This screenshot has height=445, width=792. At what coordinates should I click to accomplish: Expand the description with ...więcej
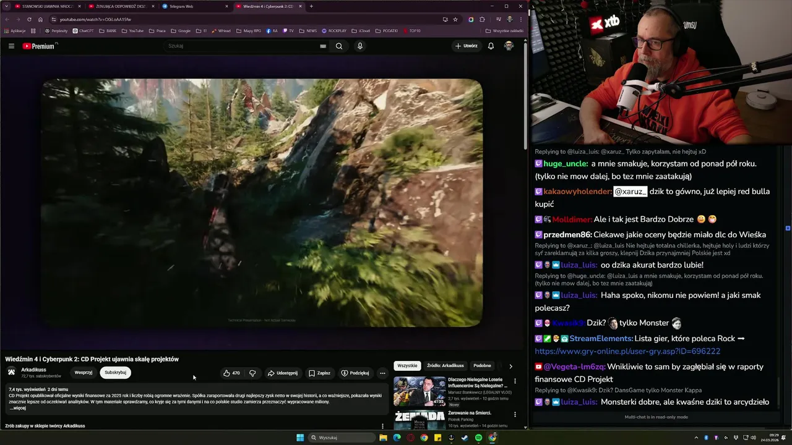(x=18, y=408)
